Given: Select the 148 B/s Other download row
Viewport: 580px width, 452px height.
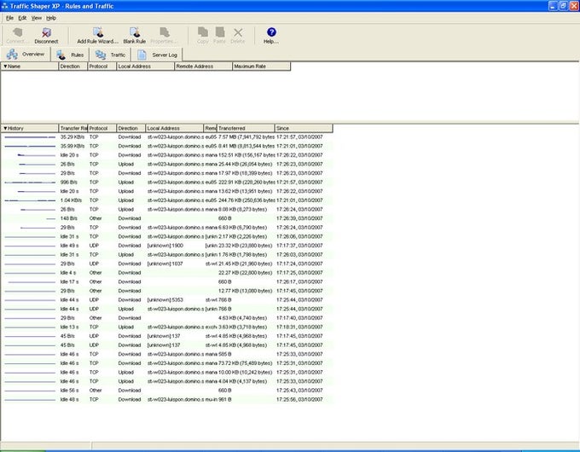Looking at the screenshot, I should [167, 218].
